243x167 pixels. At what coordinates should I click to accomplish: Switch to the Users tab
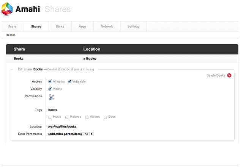pyautogui.click(x=12, y=27)
